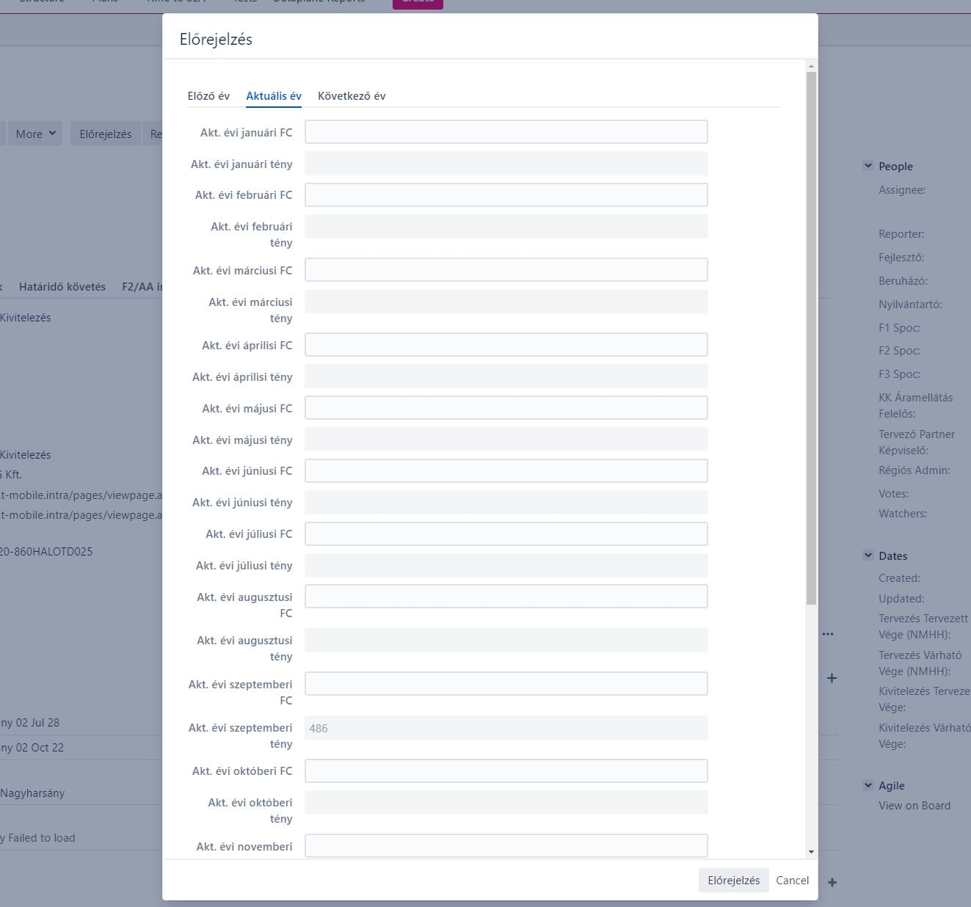Focus the Akt. évi júliusi FC field
The height and width of the screenshot is (907, 971).
506,534
